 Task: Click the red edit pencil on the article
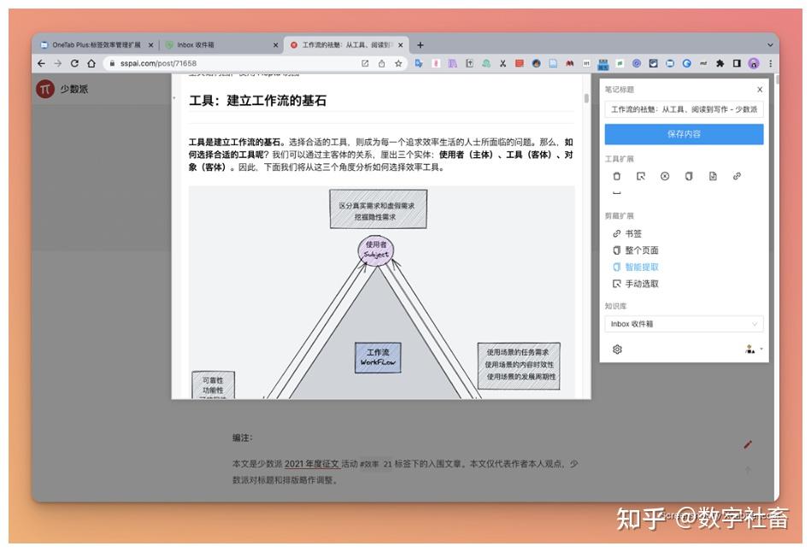click(x=747, y=444)
